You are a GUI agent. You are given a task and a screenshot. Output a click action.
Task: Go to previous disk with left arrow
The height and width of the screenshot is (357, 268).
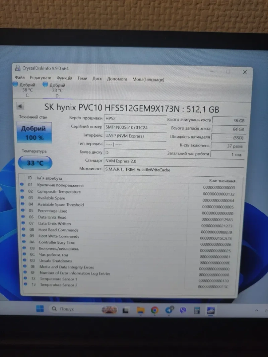[20, 106]
